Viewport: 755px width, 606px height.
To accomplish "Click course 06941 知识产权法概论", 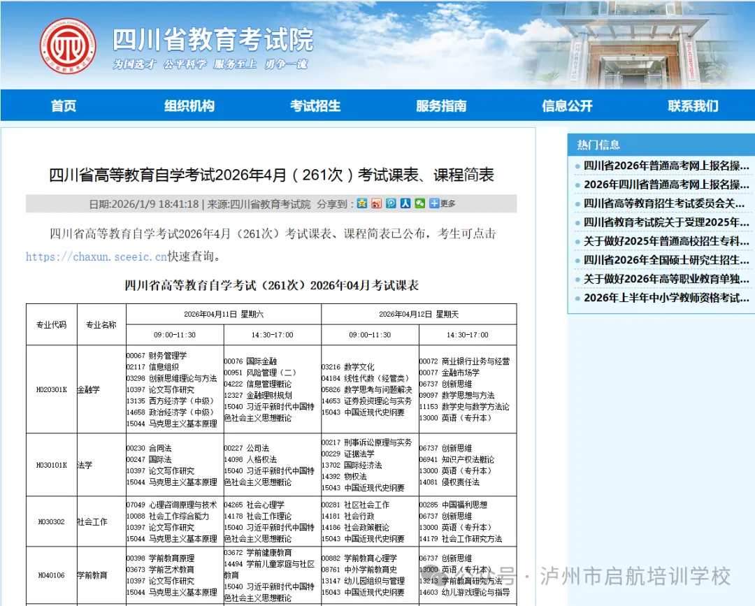I will click(456, 460).
